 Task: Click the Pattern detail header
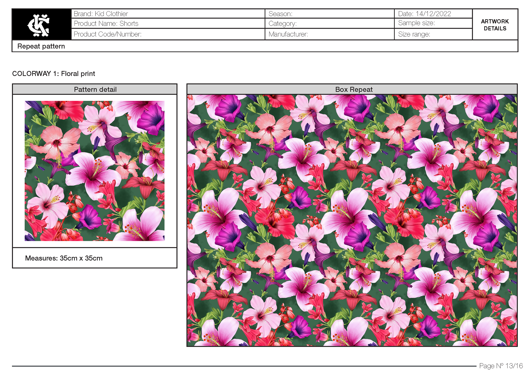pyautogui.click(x=95, y=89)
